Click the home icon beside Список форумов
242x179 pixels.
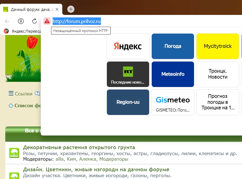point(11,105)
